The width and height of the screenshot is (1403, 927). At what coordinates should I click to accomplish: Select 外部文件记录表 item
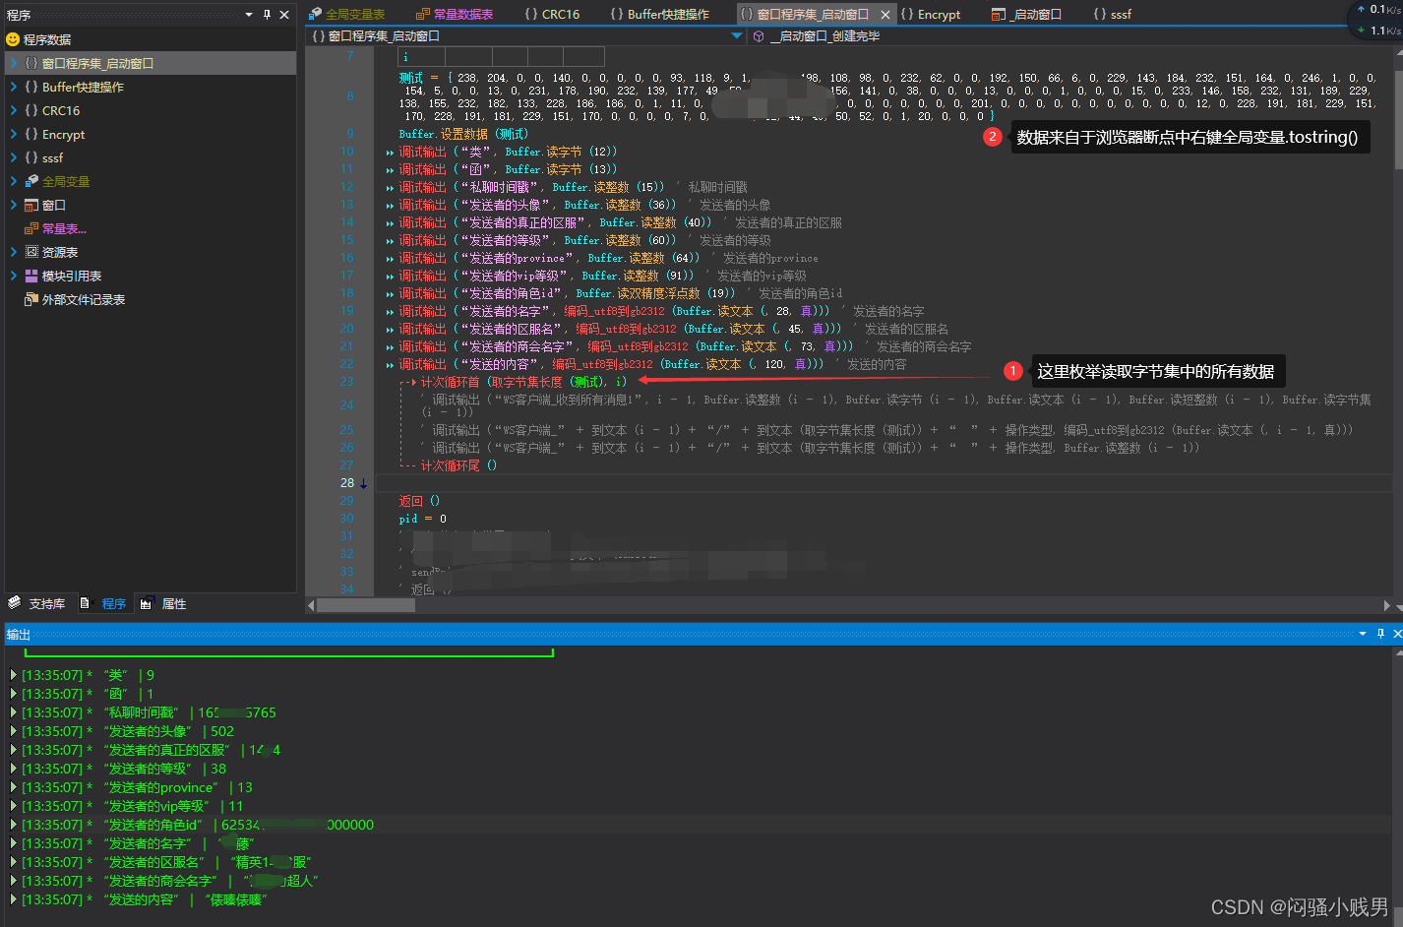(84, 299)
